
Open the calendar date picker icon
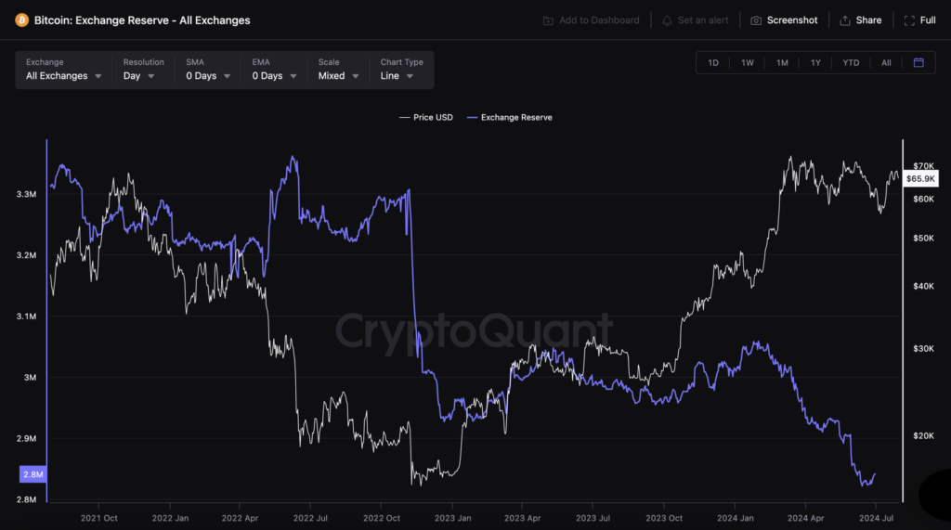(918, 62)
